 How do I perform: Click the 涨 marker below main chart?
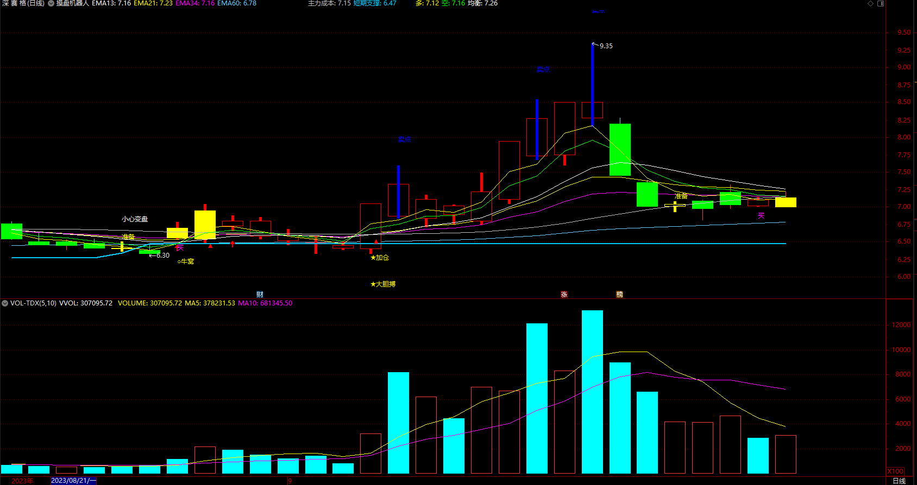click(564, 295)
